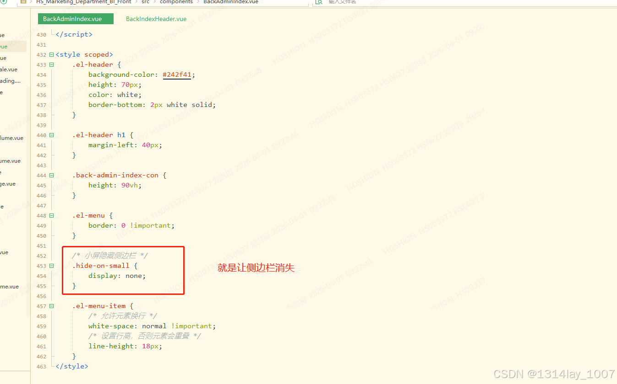This screenshot has width=617, height=384.
Task: Select the green highlighted vue file in the sidebar
Action: click(x=13, y=47)
